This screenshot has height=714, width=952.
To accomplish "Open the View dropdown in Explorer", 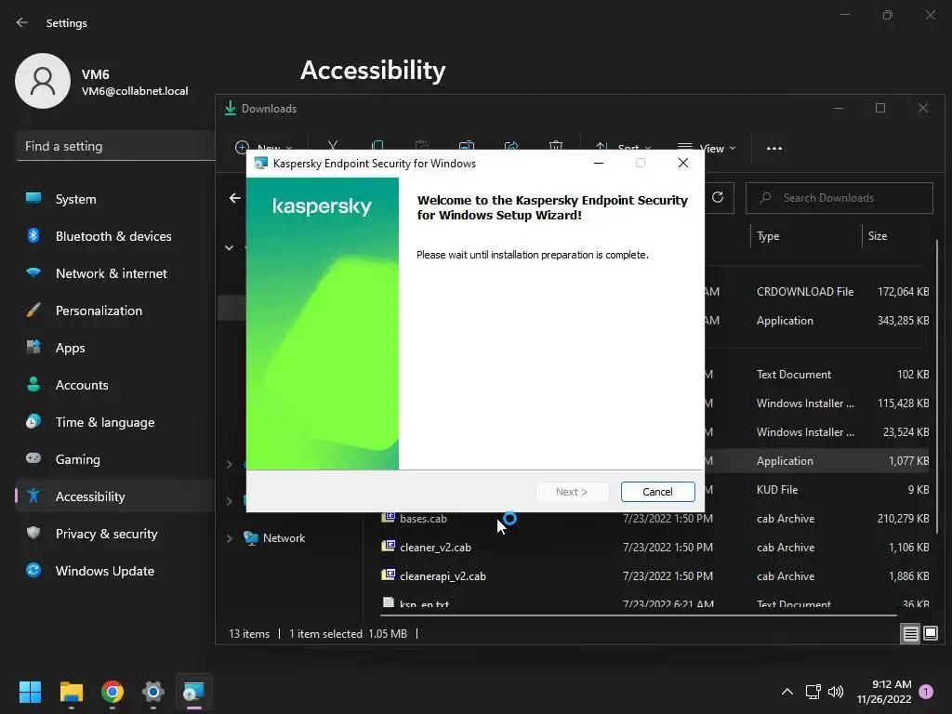I will pos(707,148).
